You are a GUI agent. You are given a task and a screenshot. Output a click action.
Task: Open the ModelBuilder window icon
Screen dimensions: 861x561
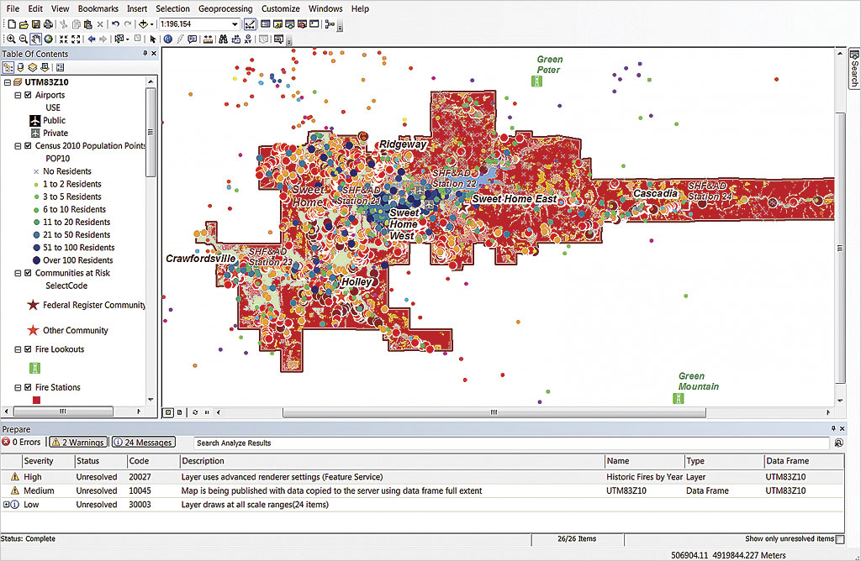tap(330, 24)
